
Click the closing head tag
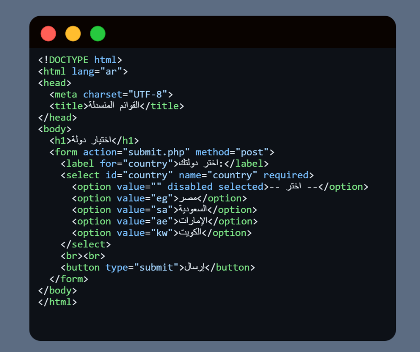(x=58, y=117)
